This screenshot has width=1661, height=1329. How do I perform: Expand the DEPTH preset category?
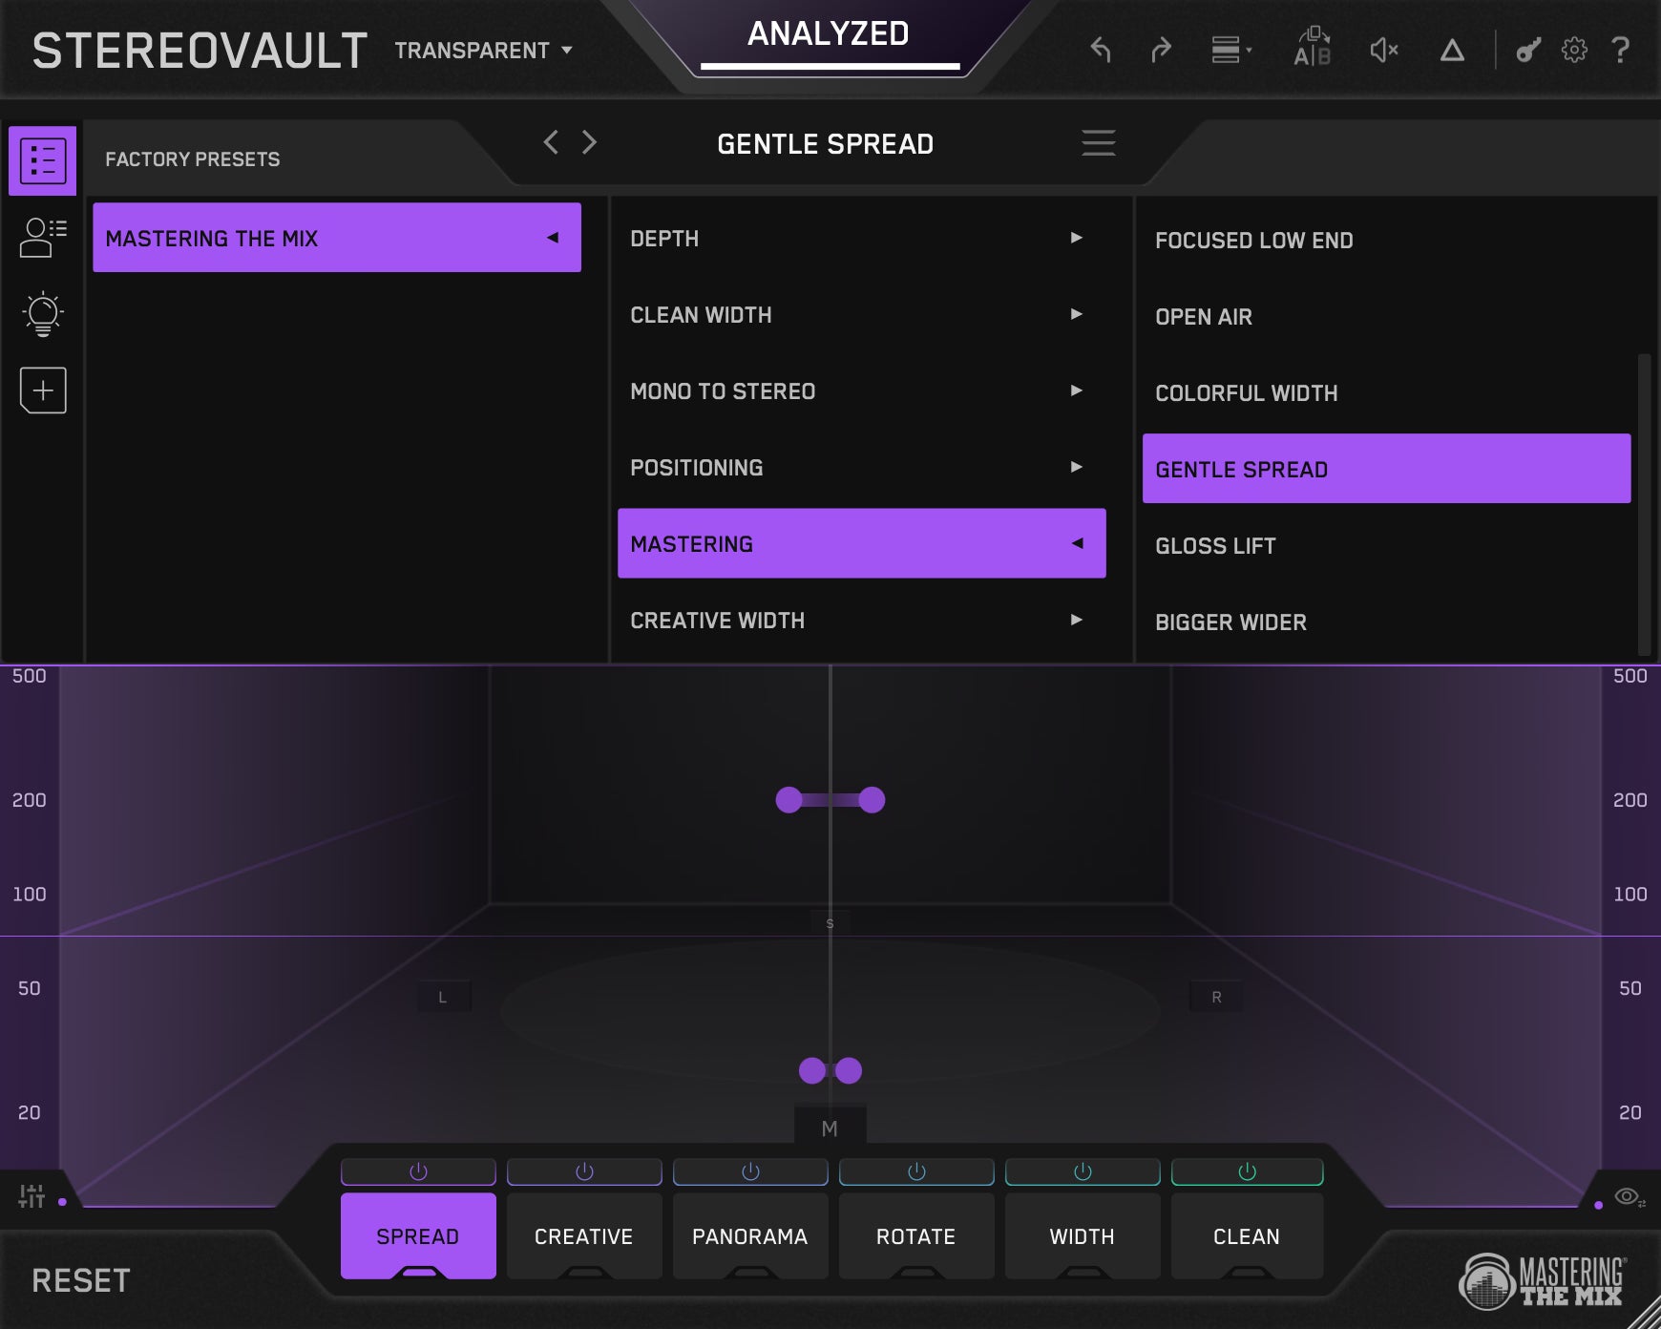click(x=862, y=238)
